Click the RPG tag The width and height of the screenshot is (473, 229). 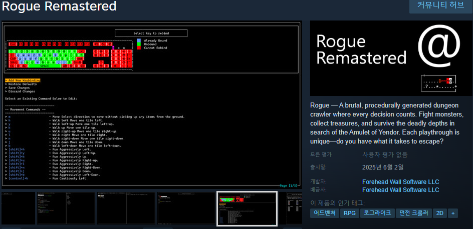pos(350,213)
